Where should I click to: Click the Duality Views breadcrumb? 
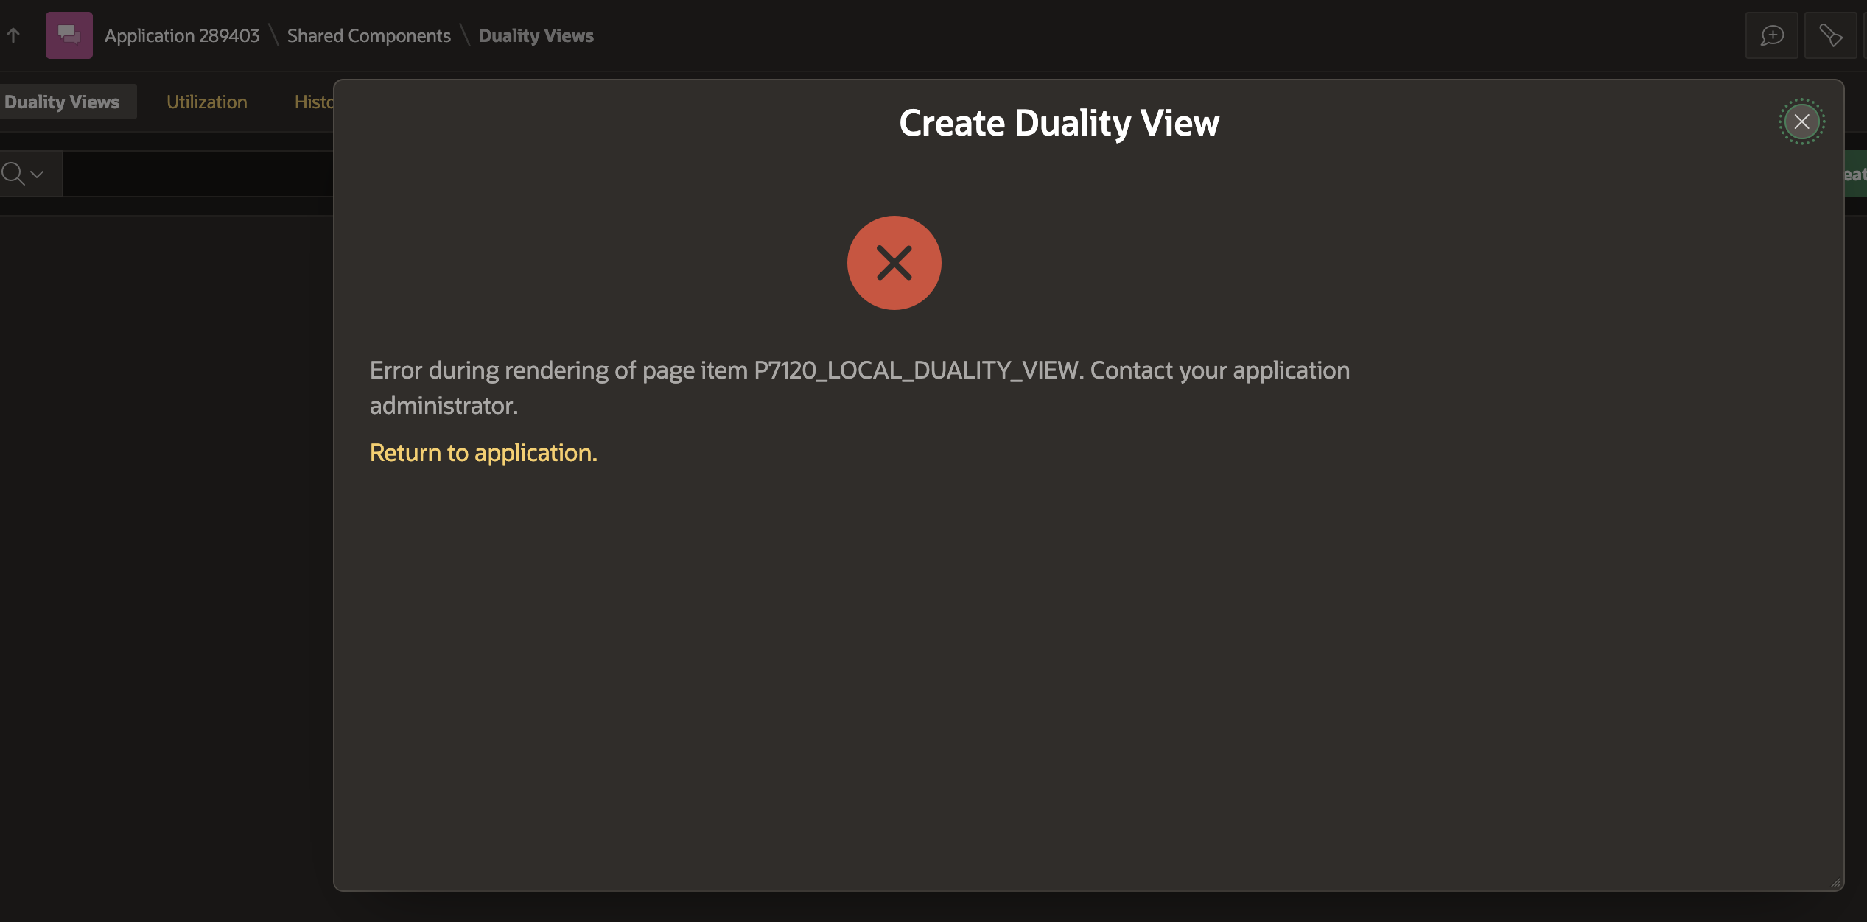(x=536, y=35)
